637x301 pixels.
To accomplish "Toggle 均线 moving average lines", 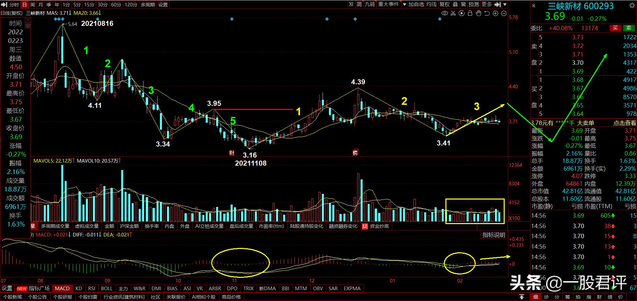I will pyautogui.click(x=431, y=4).
